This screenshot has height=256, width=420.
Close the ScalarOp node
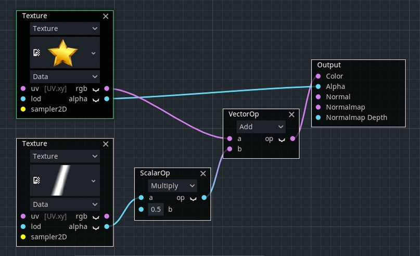pos(203,173)
